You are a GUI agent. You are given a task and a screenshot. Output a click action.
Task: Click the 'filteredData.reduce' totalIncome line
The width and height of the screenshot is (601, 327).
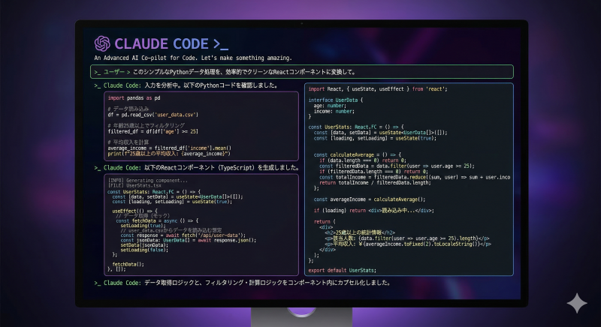415,177
